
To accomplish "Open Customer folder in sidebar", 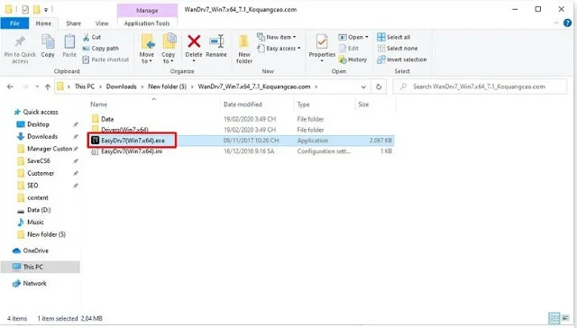I will pyautogui.click(x=41, y=173).
